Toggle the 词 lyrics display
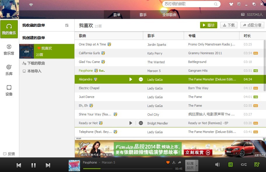The height and width of the screenshot is (172, 266). (230, 164)
